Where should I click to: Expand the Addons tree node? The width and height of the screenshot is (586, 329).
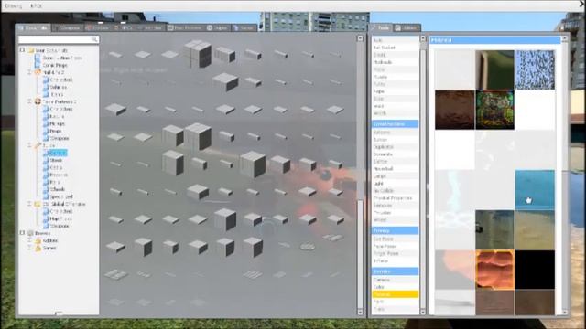pyautogui.click(x=29, y=240)
